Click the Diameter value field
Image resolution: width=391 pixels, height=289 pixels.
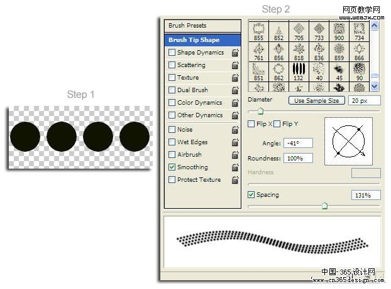pos(365,100)
